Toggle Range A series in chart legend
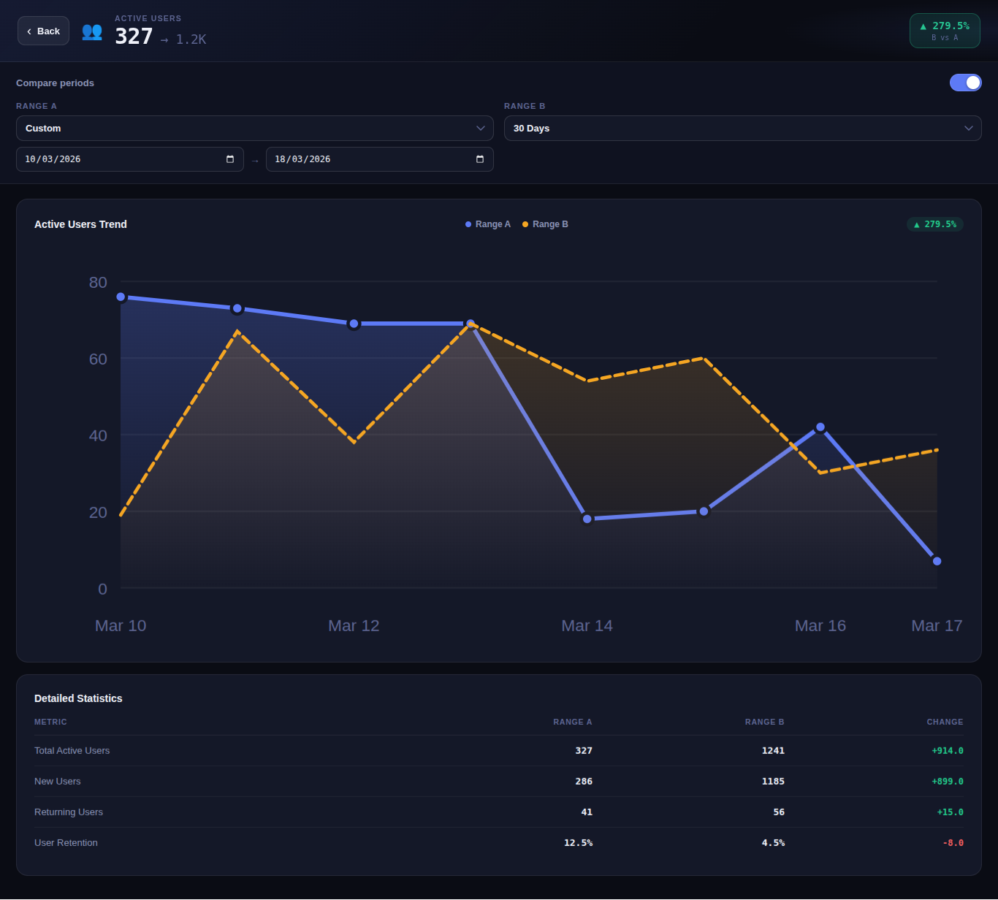The height and width of the screenshot is (900, 998). [x=488, y=224]
